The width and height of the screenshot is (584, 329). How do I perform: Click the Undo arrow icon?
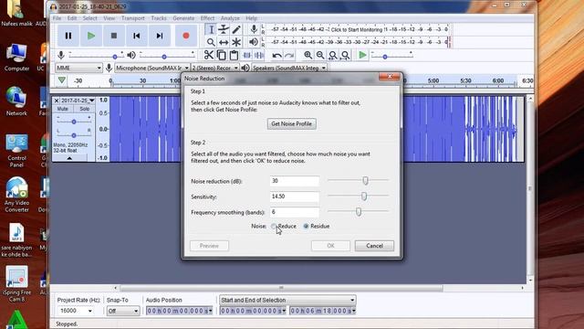tap(276, 56)
